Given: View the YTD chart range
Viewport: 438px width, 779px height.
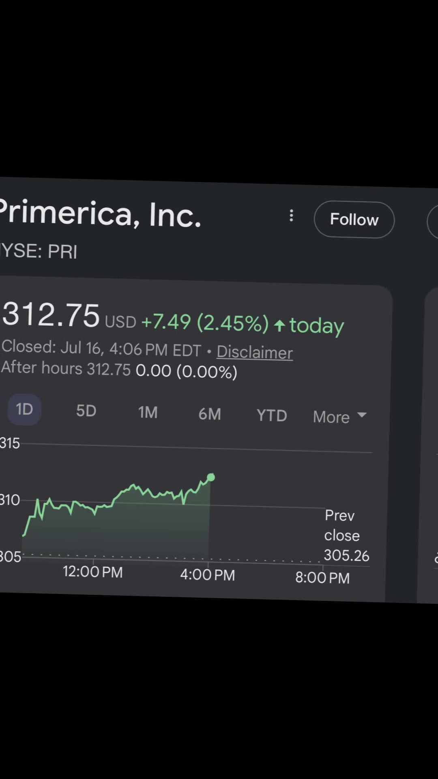Looking at the screenshot, I should [272, 416].
